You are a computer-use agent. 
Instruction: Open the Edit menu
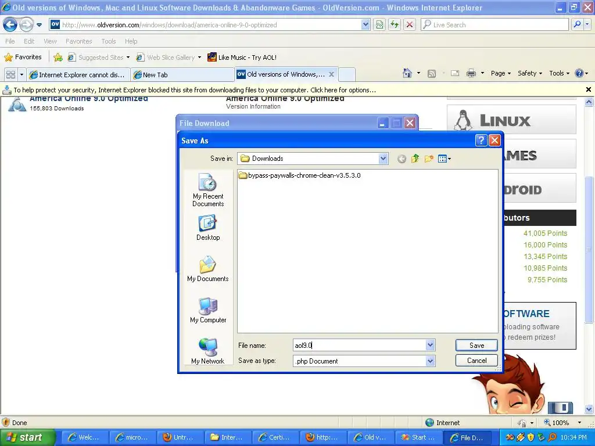(x=29, y=41)
